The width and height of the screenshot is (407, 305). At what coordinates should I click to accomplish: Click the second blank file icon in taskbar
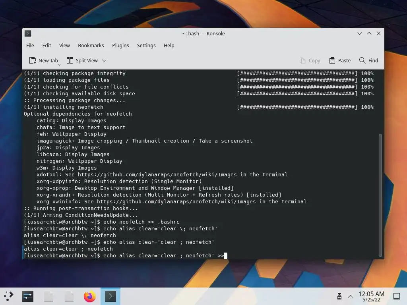pyautogui.click(x=69, y=296)
